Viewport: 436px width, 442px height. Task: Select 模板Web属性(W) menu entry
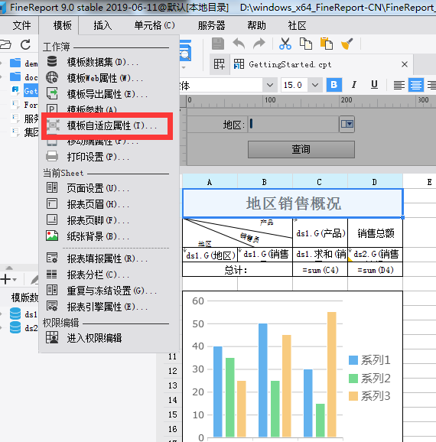(x=109, y=78)
